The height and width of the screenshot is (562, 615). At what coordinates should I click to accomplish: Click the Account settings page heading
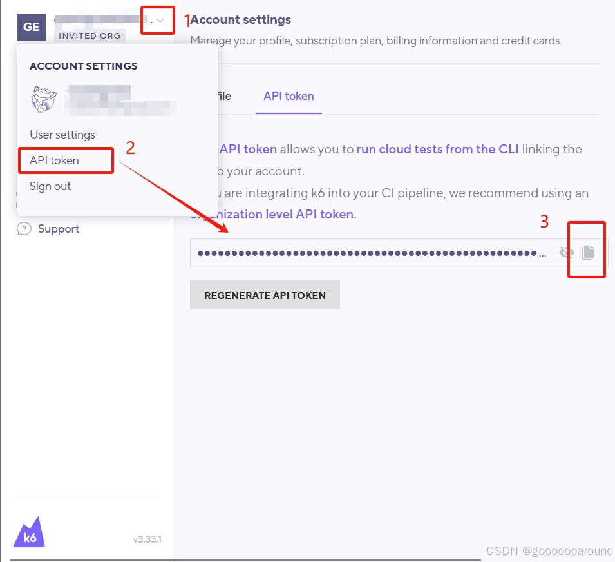241,19
